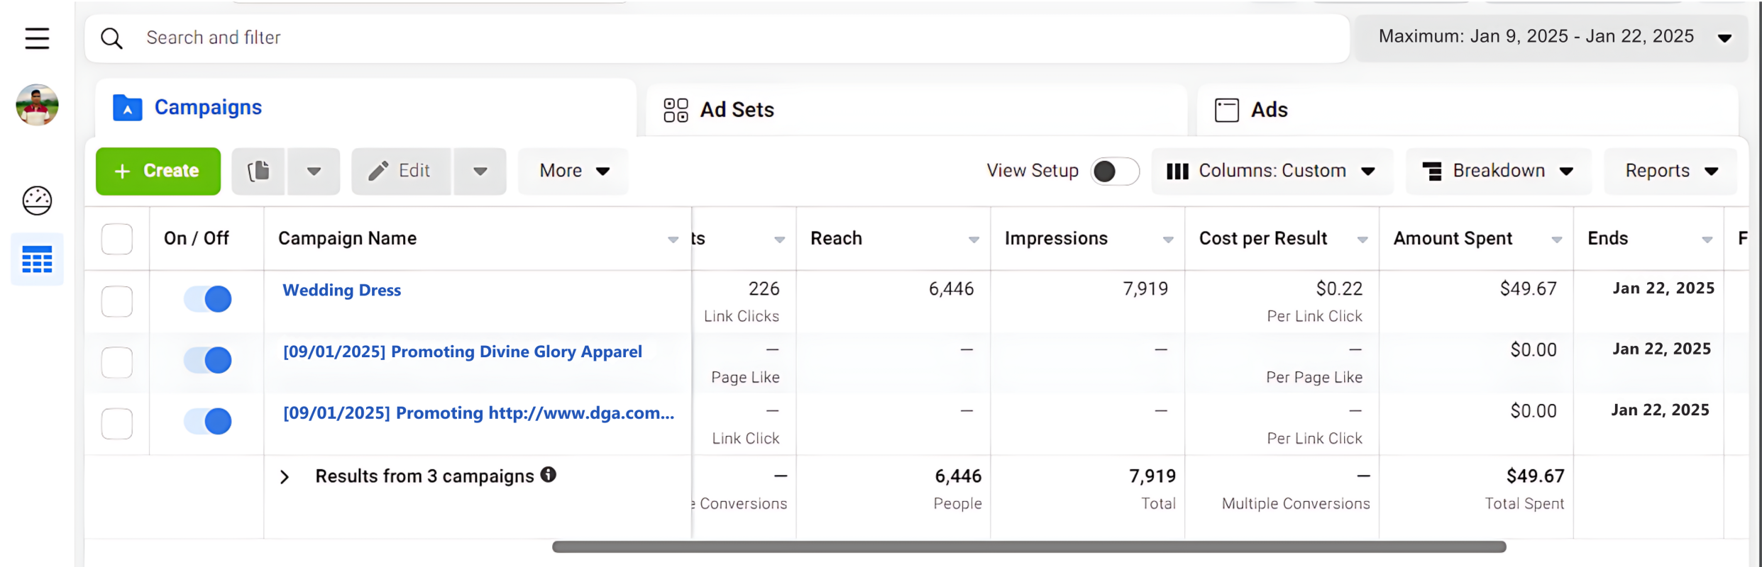
Task: Click the duplicate campaign icon
Action: click(258, 171)
